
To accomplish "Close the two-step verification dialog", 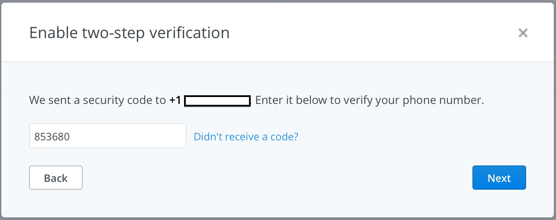I will tap(523, 33).
